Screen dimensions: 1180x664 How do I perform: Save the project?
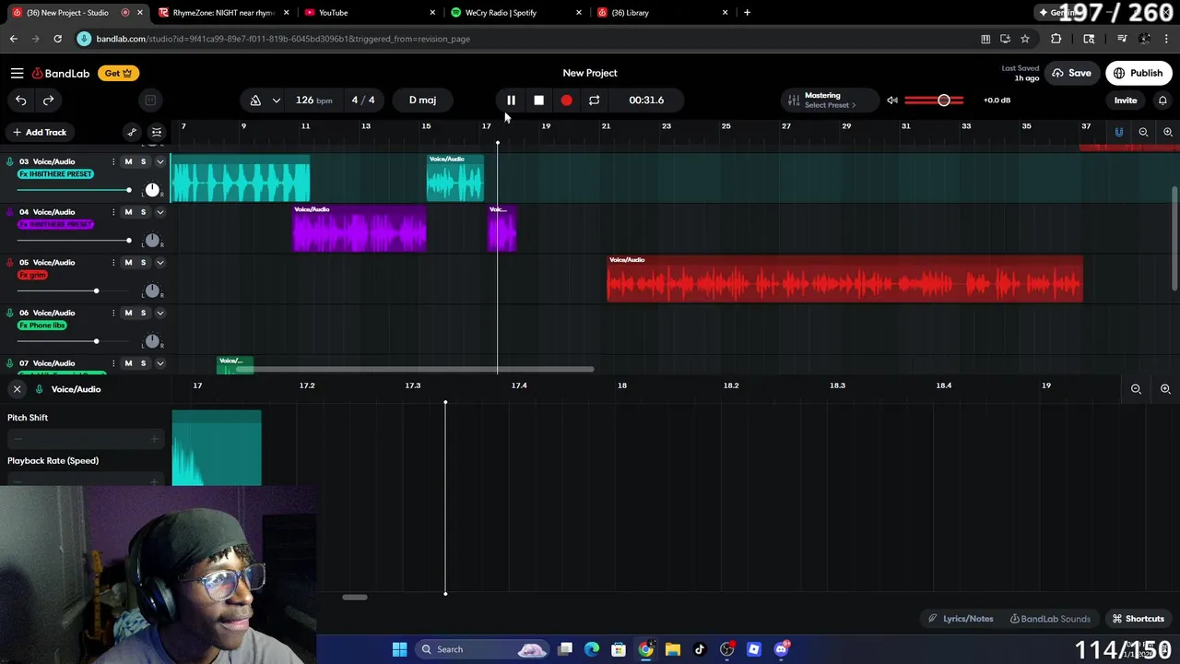point(1071,73)
